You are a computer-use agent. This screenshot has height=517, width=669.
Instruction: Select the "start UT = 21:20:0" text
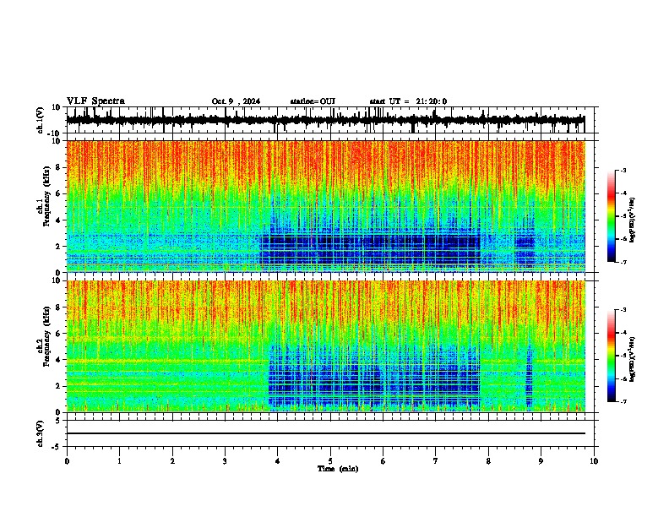coord(408,101)
